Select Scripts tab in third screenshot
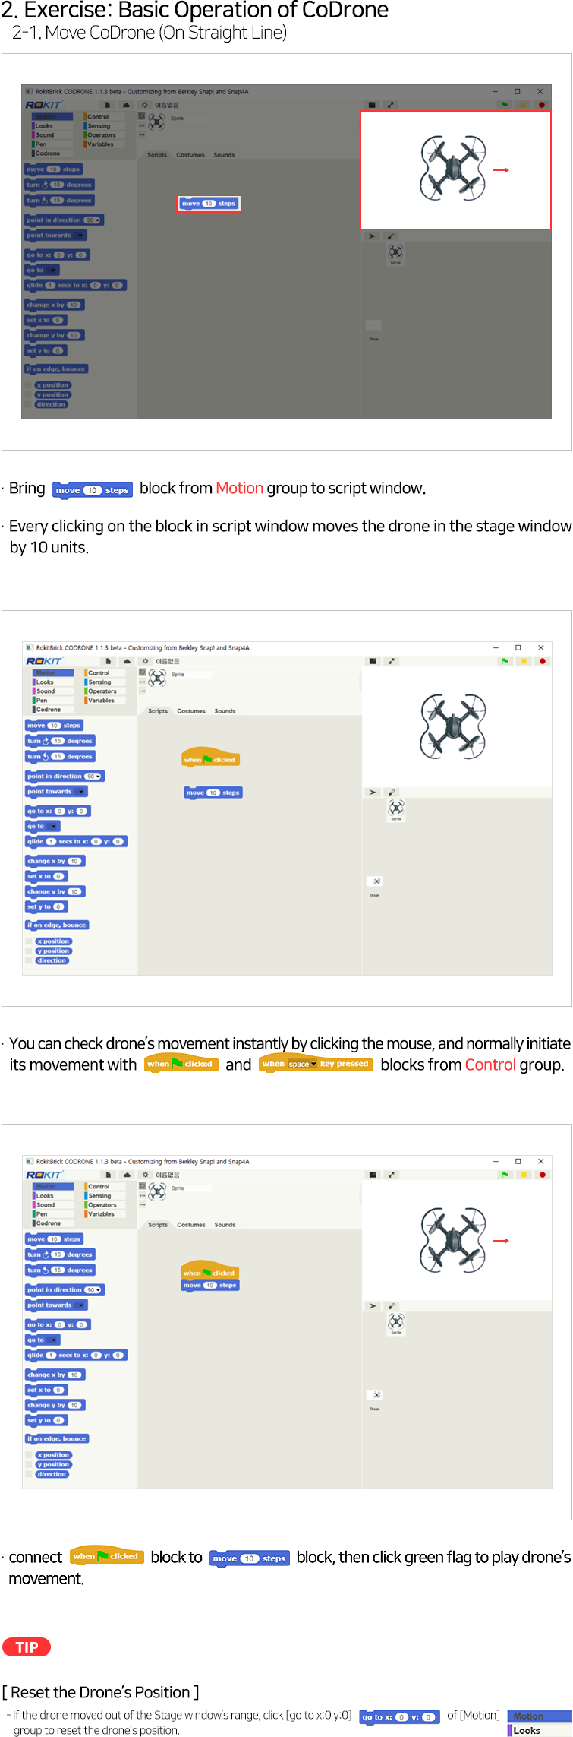573x1737 pixels. point(158,1225)
